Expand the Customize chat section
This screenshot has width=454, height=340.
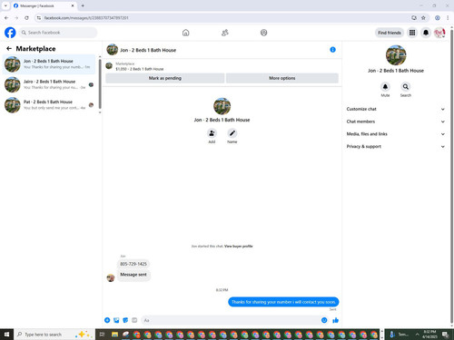coord(396,109)
